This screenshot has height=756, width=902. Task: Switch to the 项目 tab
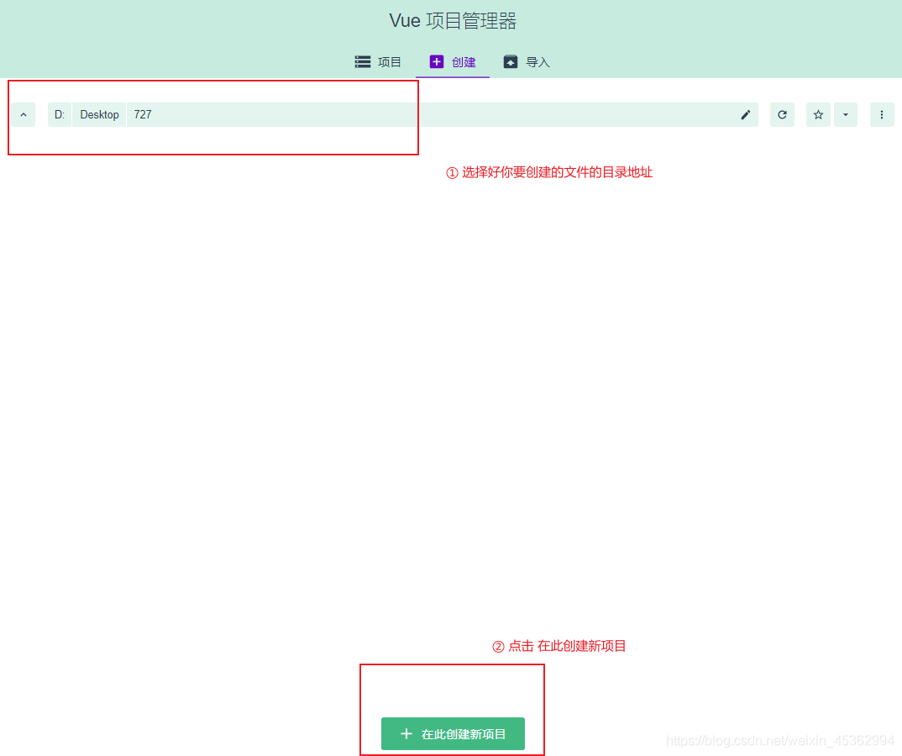tap(378, 62)
